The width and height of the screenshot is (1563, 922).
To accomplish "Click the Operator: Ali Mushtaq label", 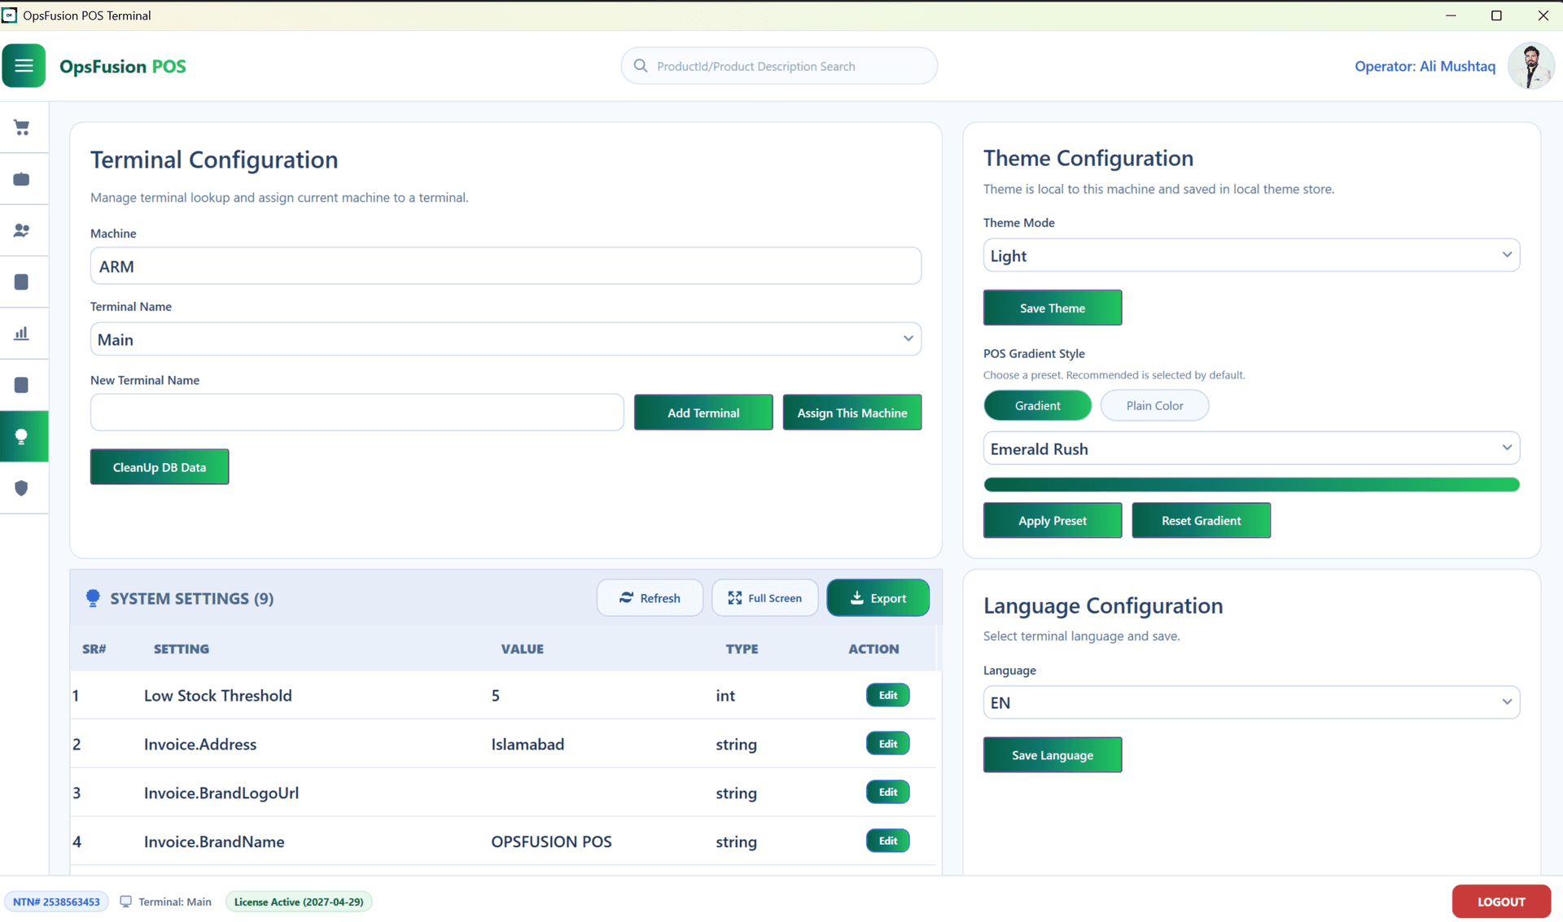I will (1425, 66).
